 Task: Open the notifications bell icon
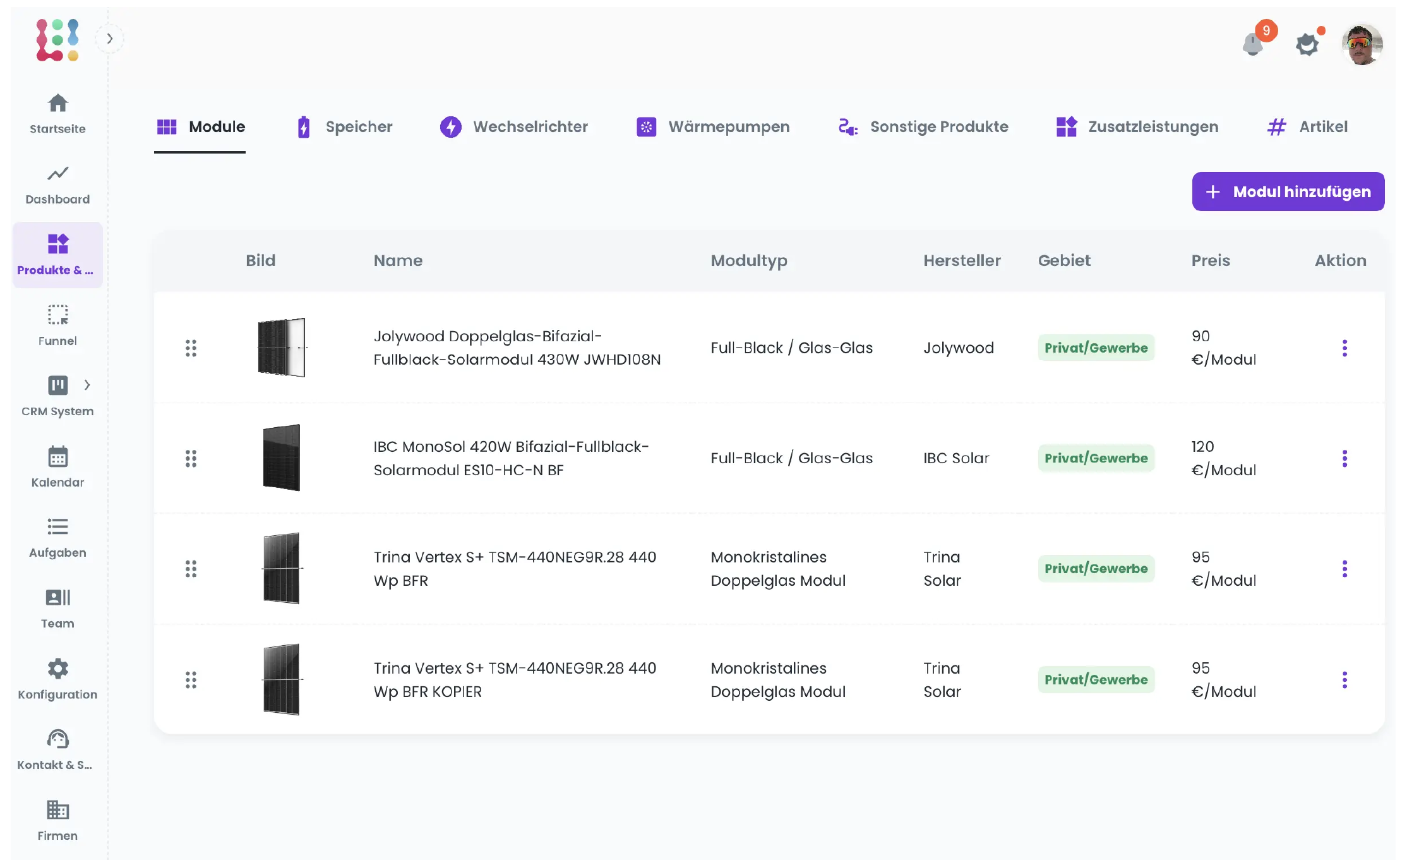coord(1253,44)
